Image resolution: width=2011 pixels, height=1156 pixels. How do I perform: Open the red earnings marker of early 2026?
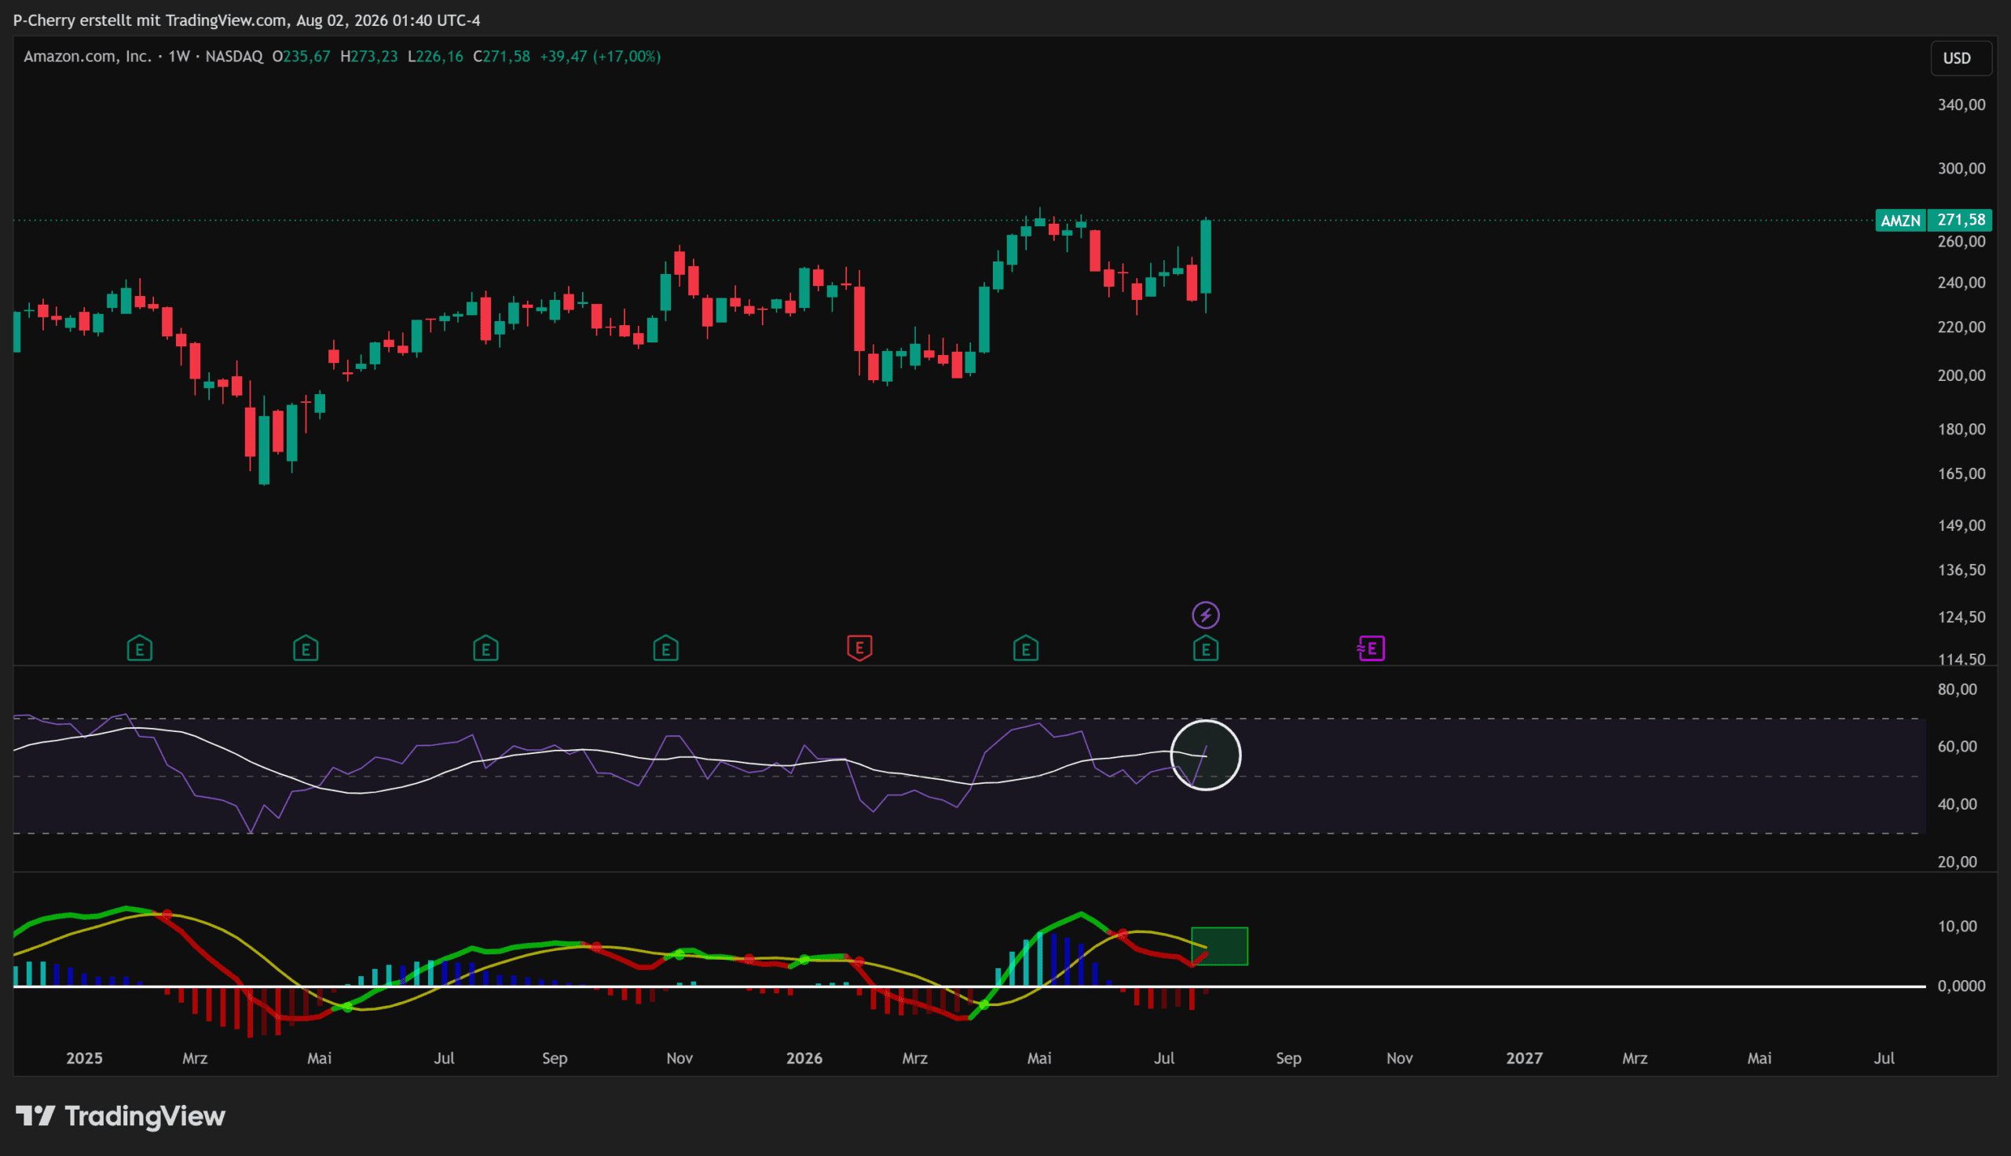pos(860,648)
